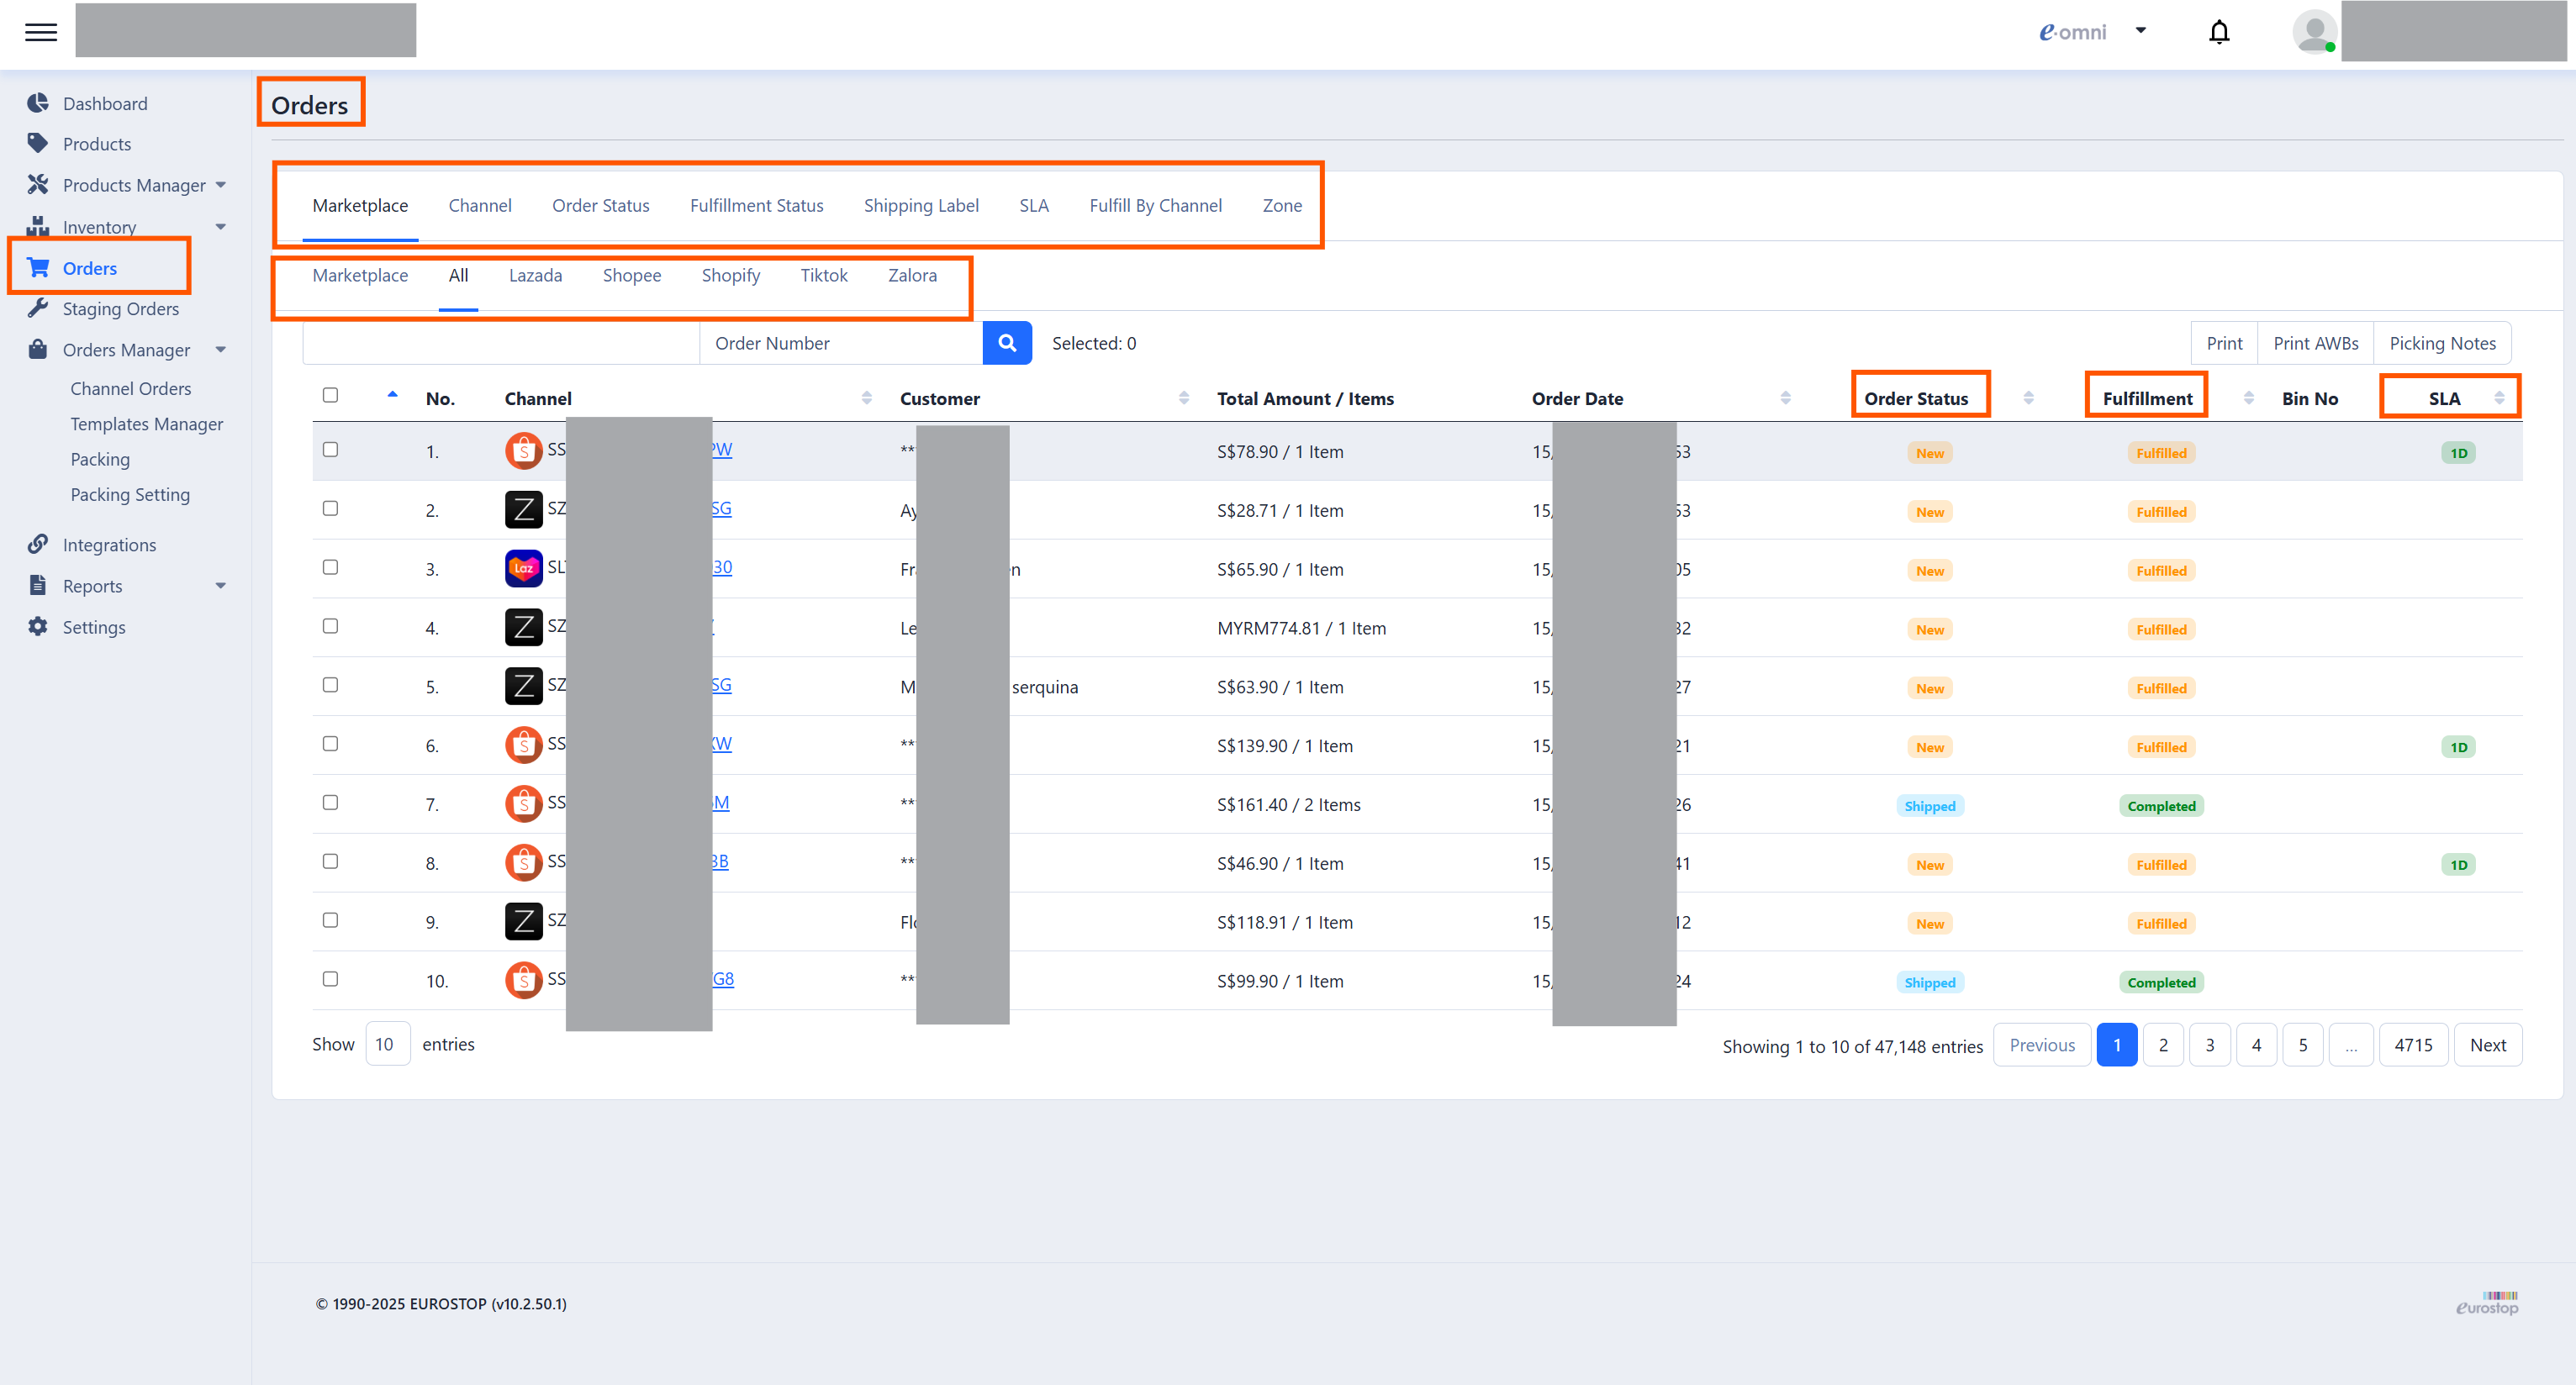This screenshot has width=2576, height=1385.
Task: Expand the Reports sidebar menu
Action: pyautogui.click(x=221, y=586)
